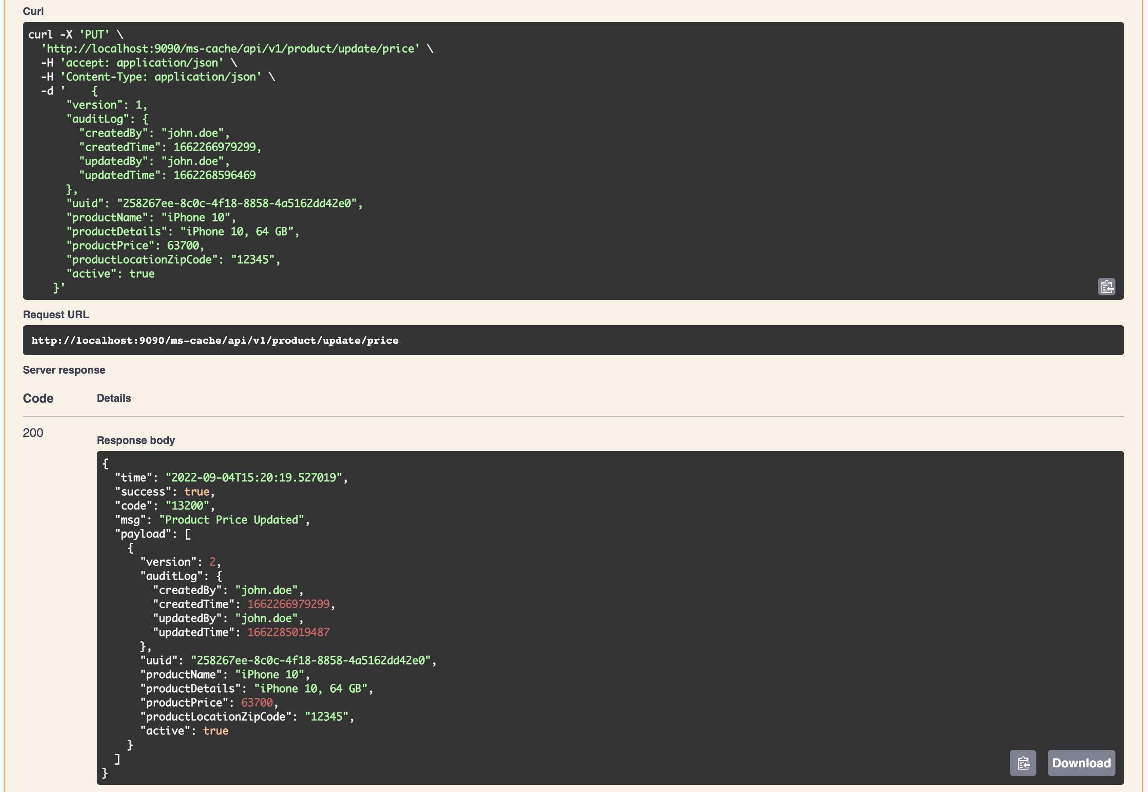Viewport: 1148px width, 792px height.
Task: Click the Details column header
Action: [113, 398]
